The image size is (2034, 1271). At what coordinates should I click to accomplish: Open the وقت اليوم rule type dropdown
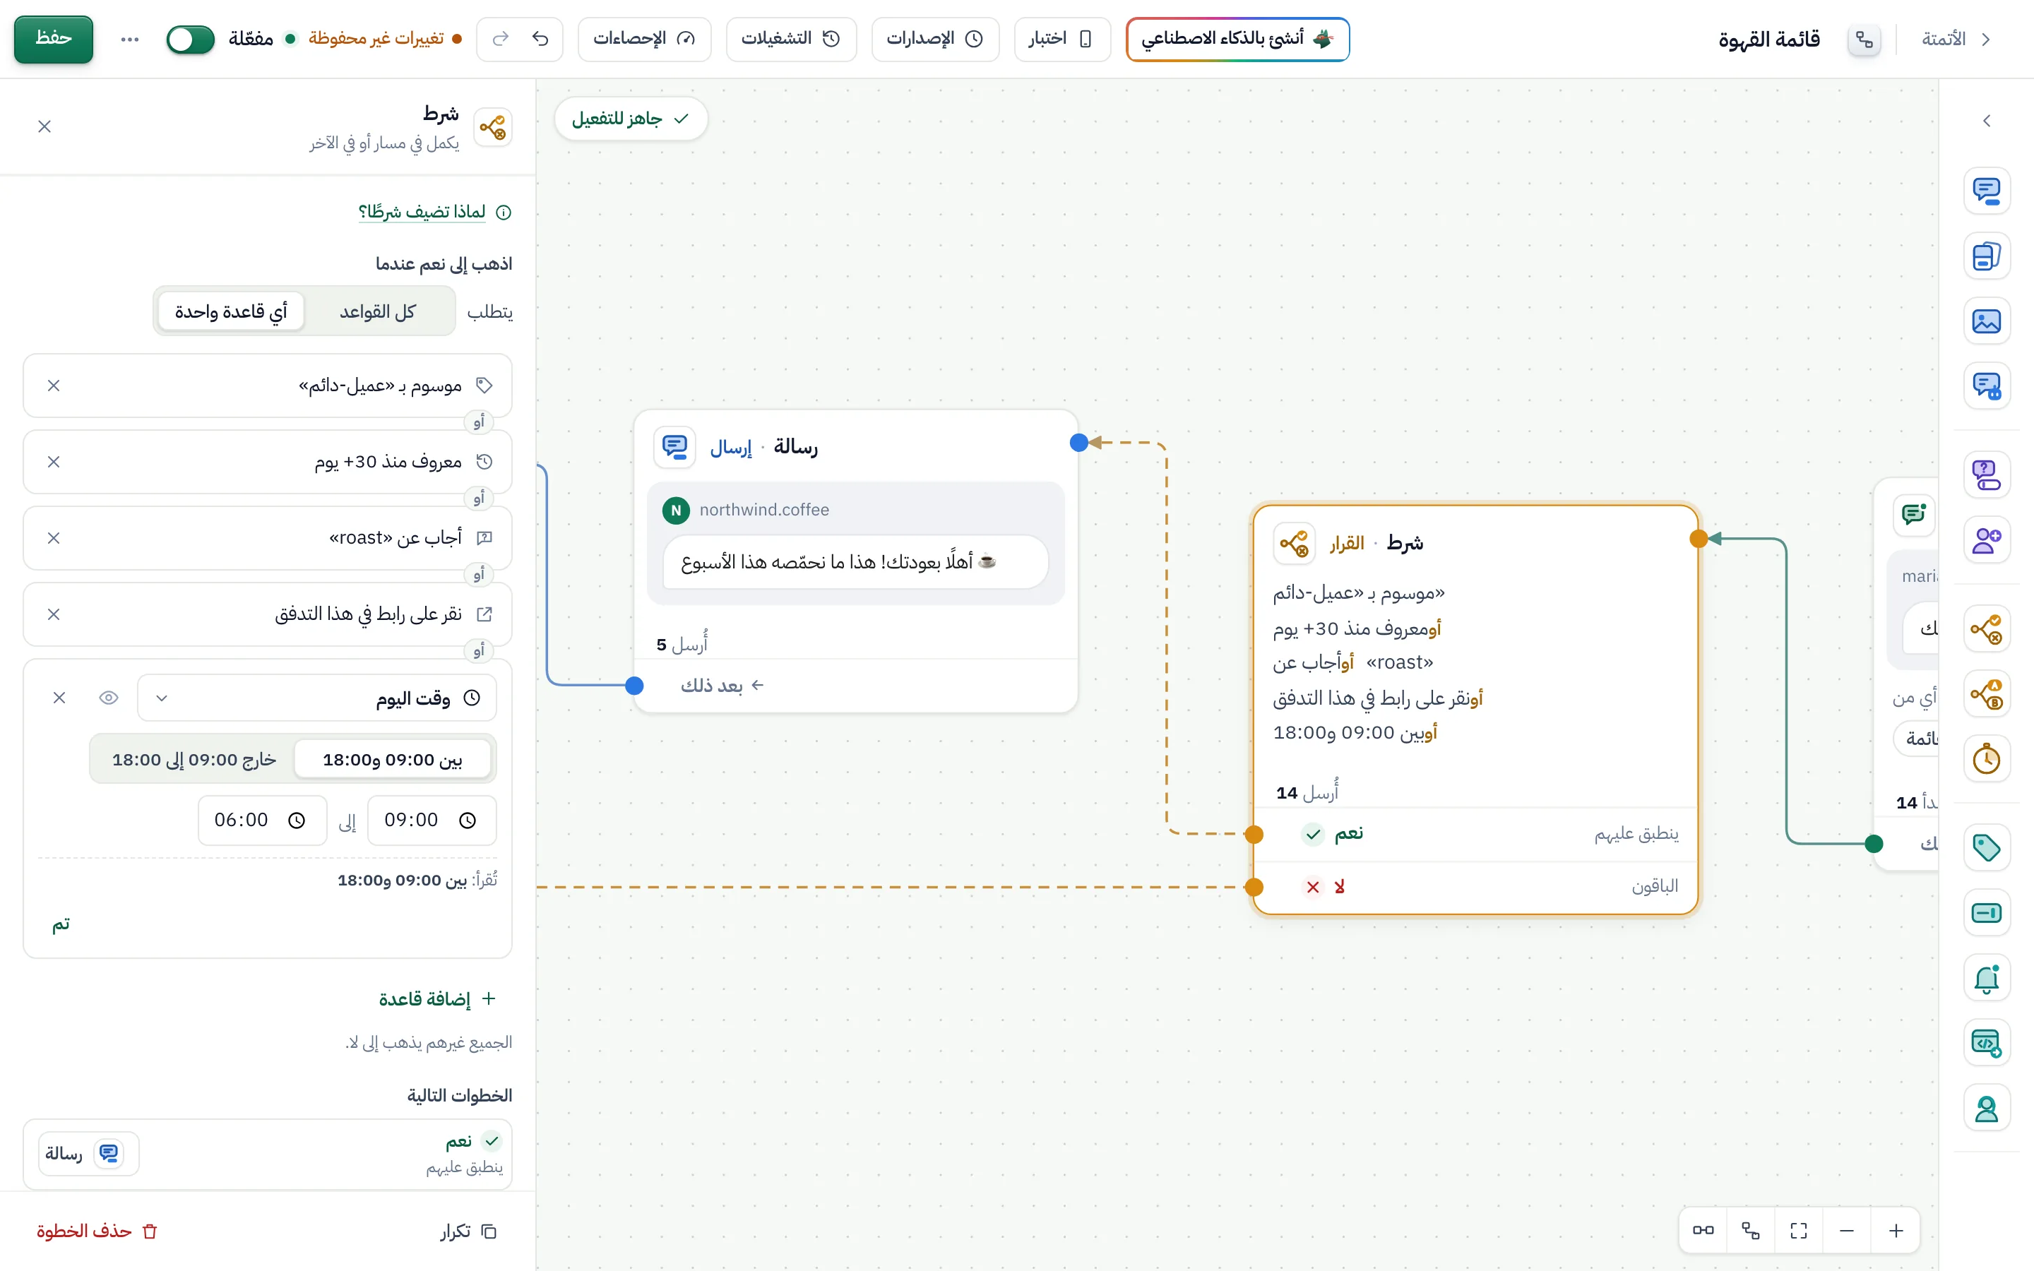[x=317, y=698]
